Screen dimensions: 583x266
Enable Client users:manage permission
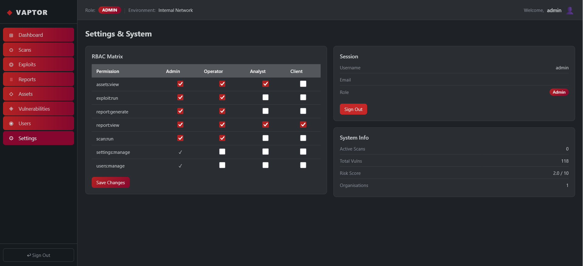[303, 165]
